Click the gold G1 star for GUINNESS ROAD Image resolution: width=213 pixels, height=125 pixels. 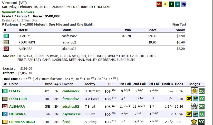tap(195, 122)
